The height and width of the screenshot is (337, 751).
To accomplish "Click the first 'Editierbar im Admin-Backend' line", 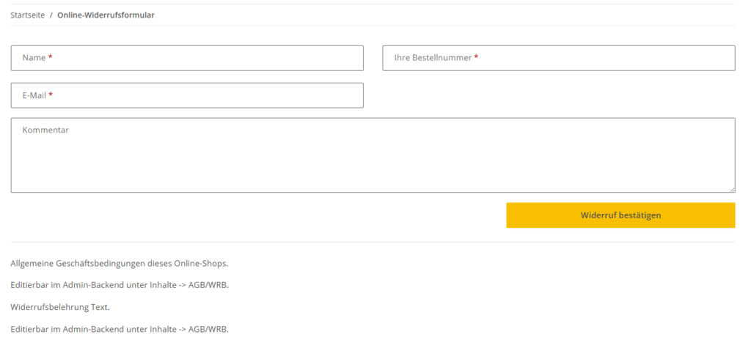I will pos(120,285).
